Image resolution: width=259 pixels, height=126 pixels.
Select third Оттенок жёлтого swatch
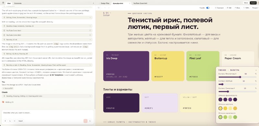(230, 108)
